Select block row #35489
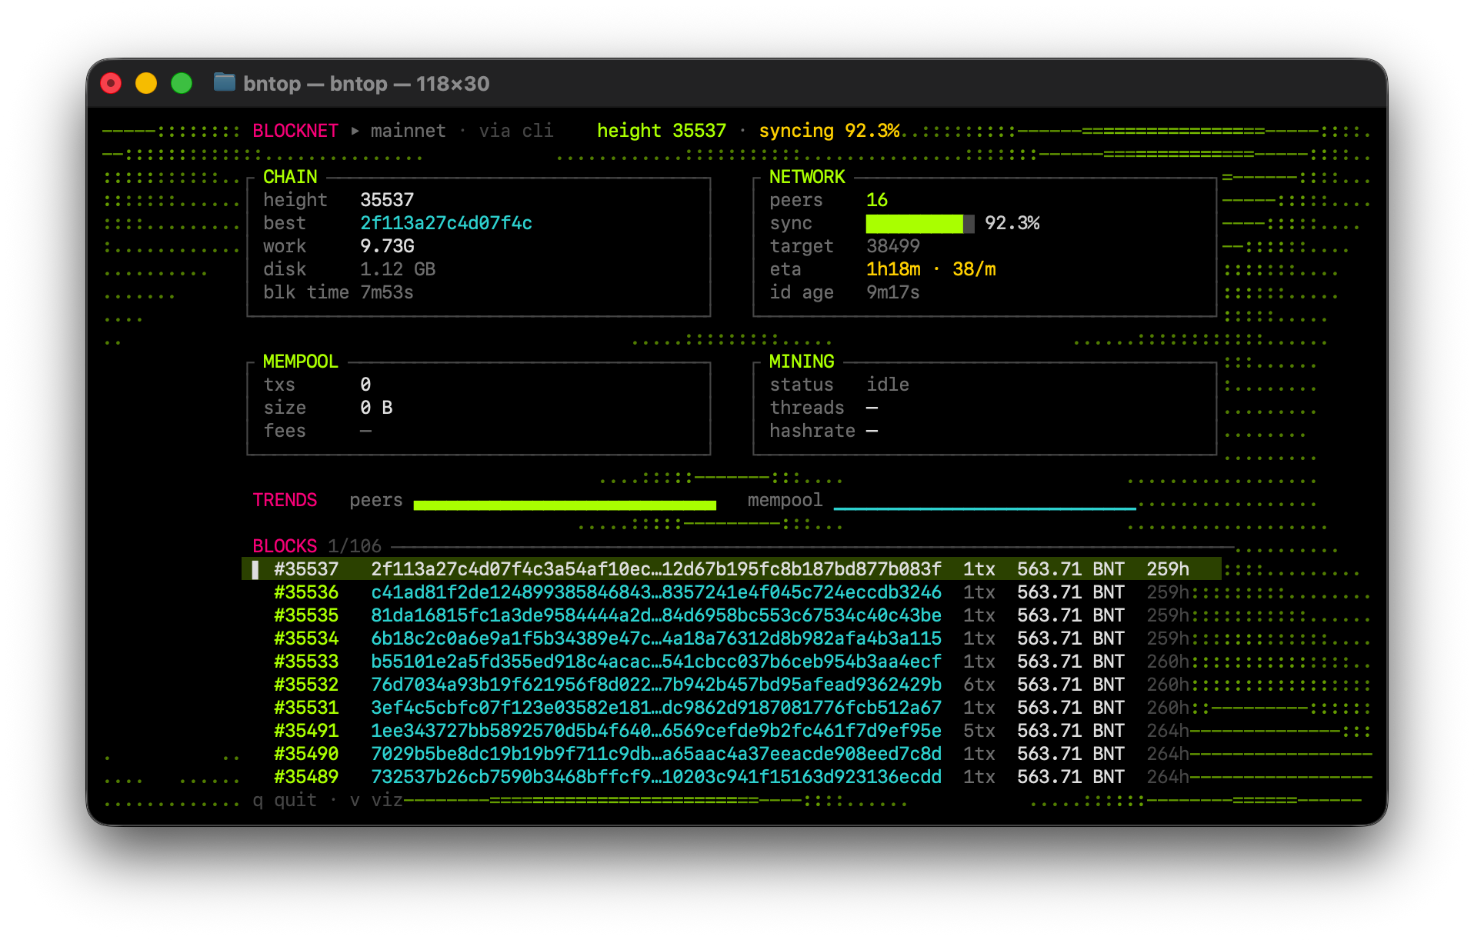 [x=731, y=777]
